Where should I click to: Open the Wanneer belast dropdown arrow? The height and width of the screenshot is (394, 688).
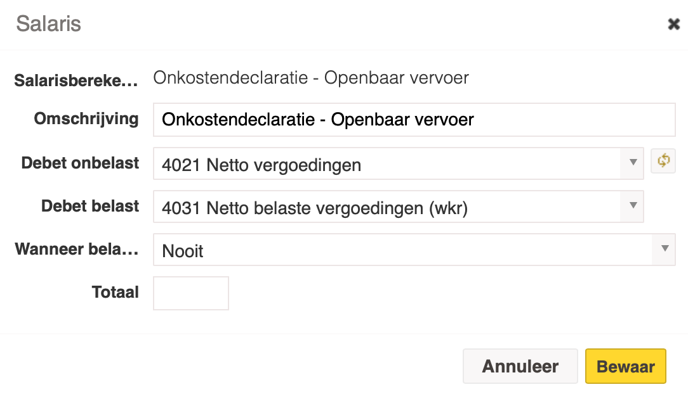tap(665, 249)
